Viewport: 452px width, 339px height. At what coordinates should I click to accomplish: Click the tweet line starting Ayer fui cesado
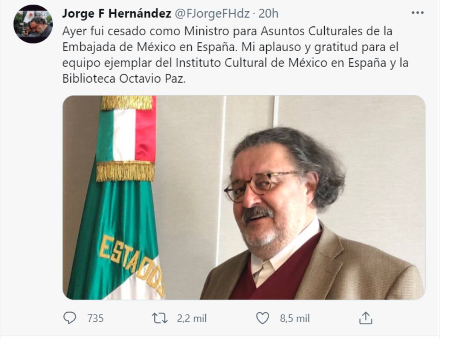pyautogui.click(x=227, y=30)
